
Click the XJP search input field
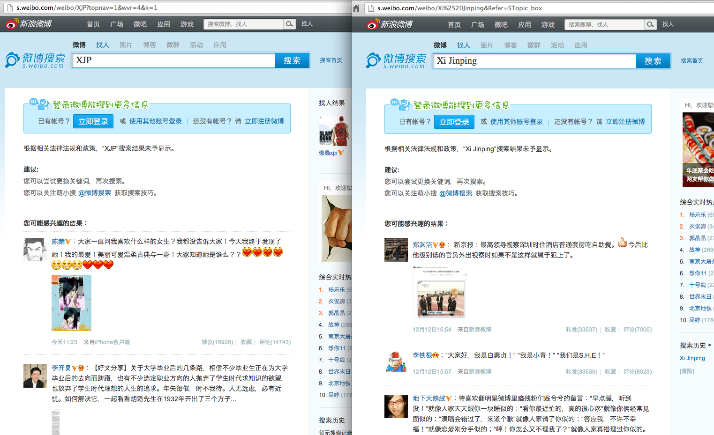173,60
